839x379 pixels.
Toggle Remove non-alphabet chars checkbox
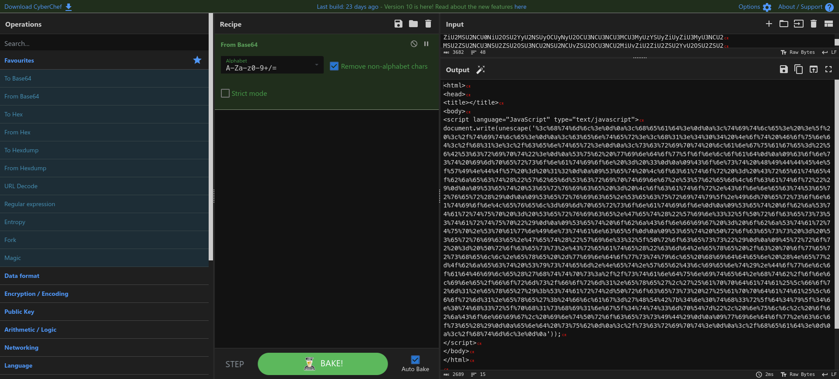pos(334,66)
